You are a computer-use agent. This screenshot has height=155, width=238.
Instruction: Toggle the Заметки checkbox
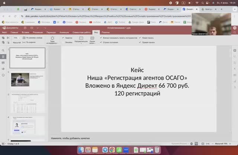tap(67, 38)
